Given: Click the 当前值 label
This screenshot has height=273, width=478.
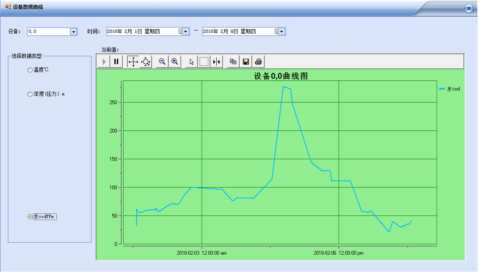Looking at the screenshot, I should click(110, 50).
